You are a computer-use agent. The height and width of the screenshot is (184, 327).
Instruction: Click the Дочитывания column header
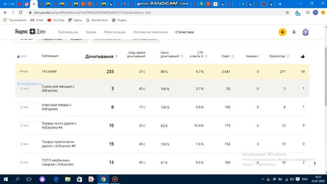[x=99, y=57]
